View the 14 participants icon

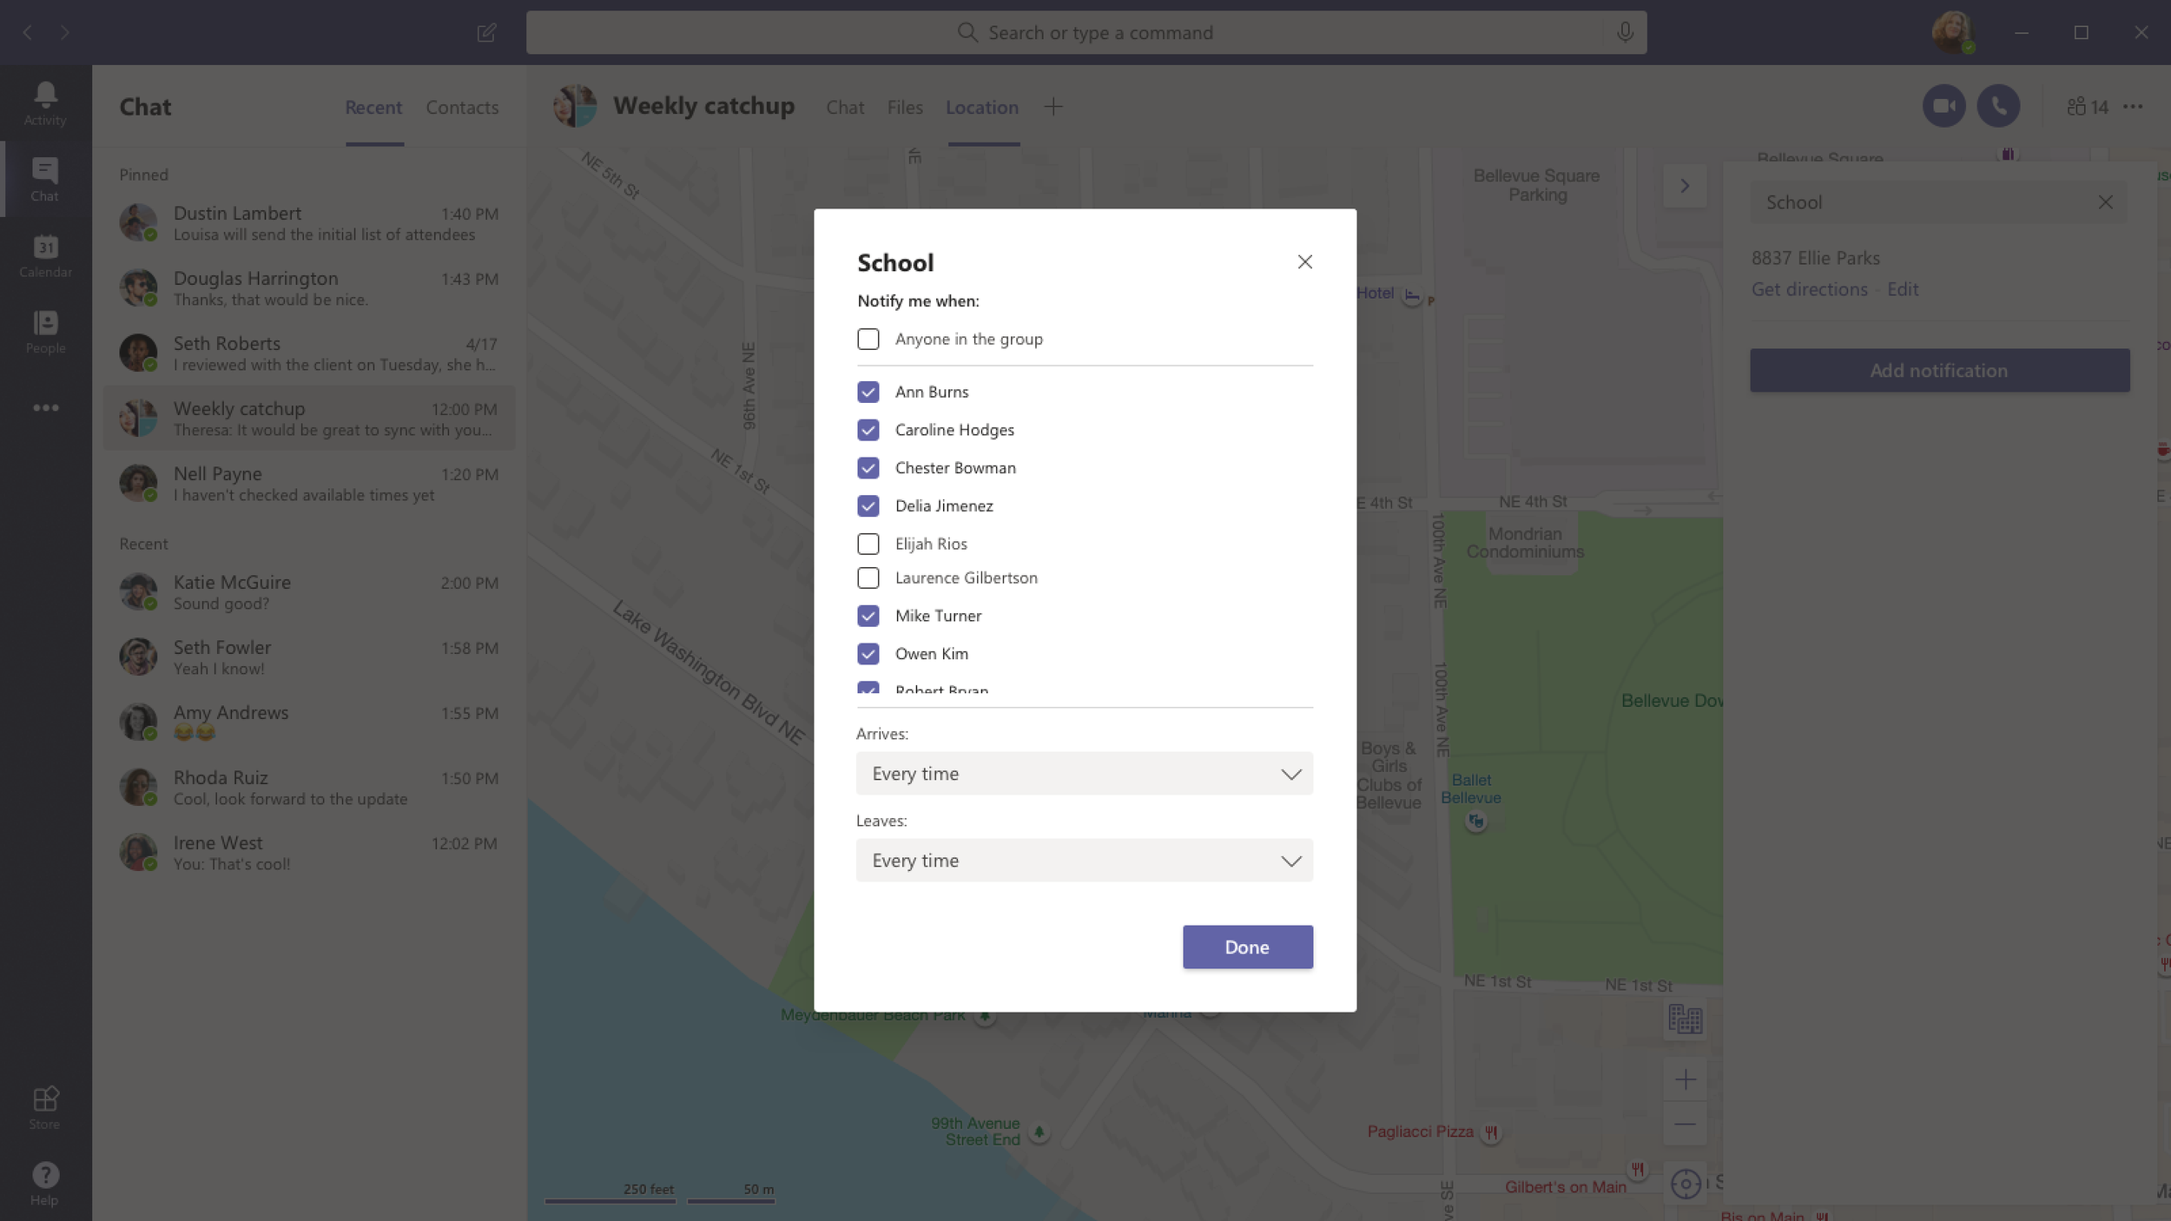[x=2087, y=107]
